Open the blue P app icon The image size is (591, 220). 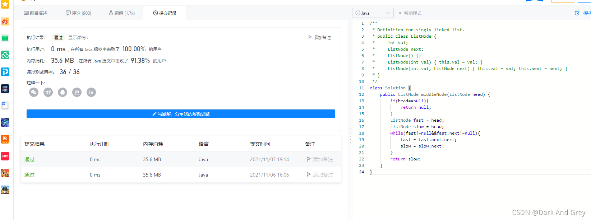(x=5, y=72)
